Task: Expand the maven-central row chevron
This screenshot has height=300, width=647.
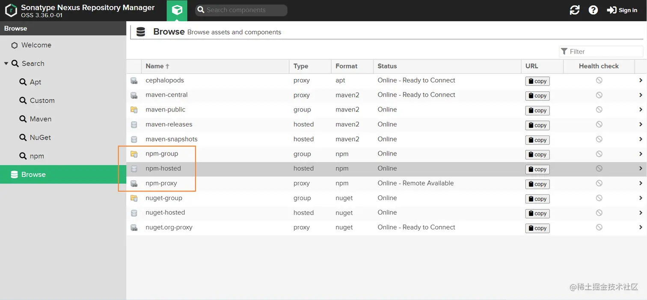Action: coord(641,95)
